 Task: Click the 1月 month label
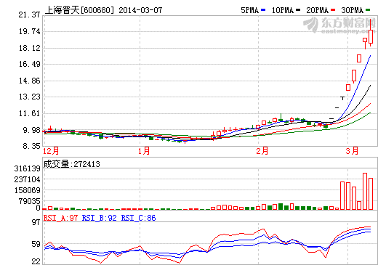pyautogui.click(x=144, y=151)
